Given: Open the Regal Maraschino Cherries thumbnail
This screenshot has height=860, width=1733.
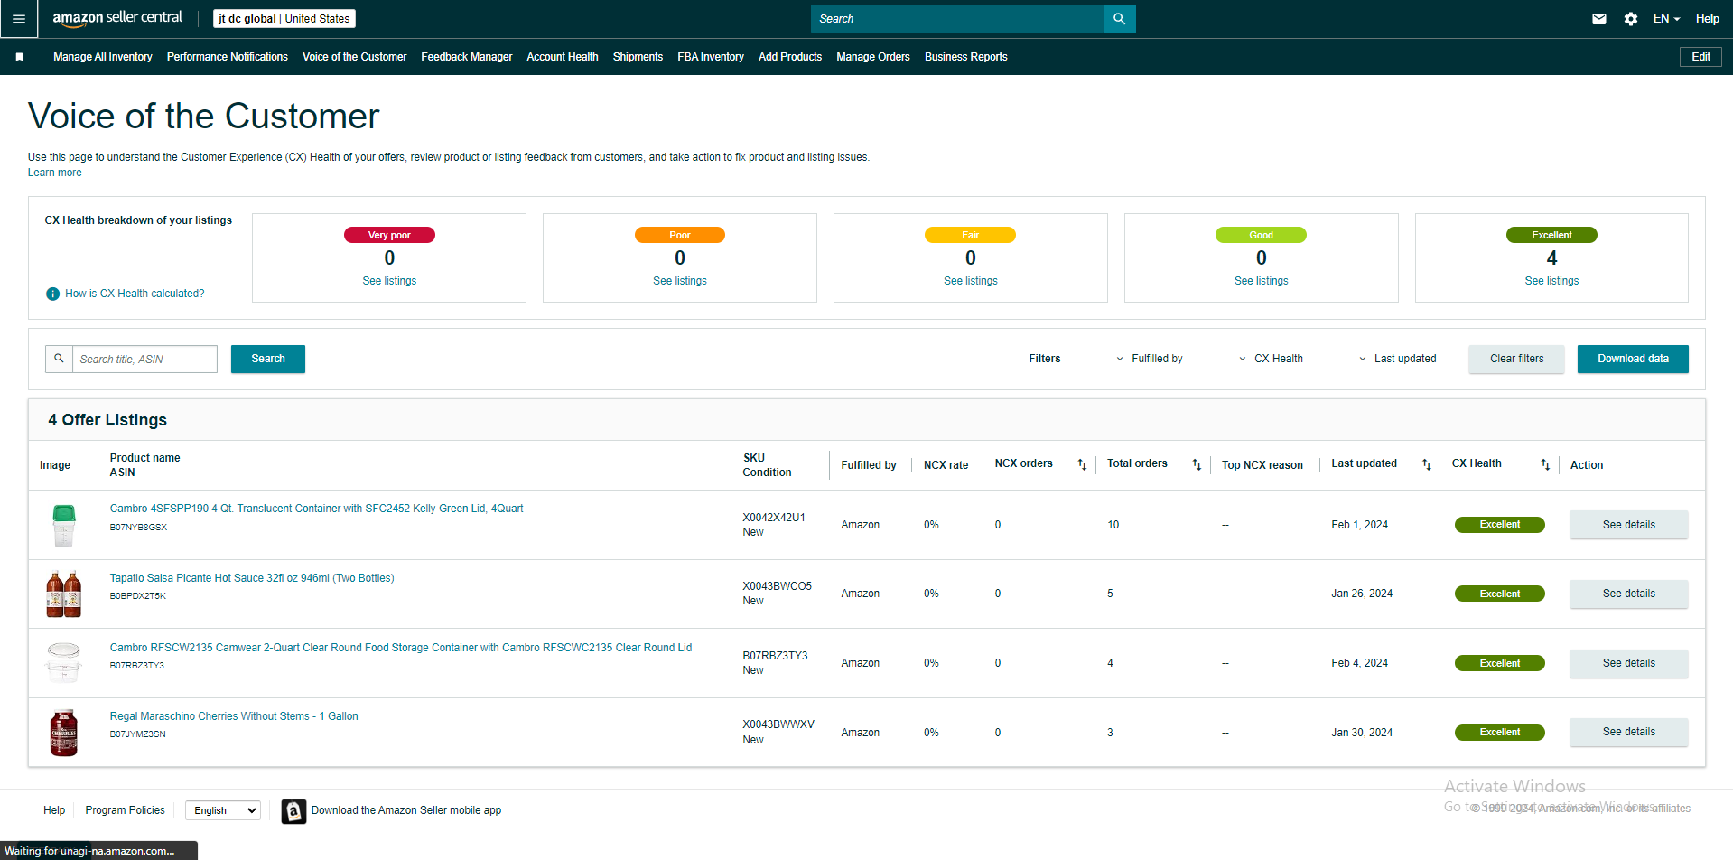Looking at the screenshot, I should (x=63, y=733).
